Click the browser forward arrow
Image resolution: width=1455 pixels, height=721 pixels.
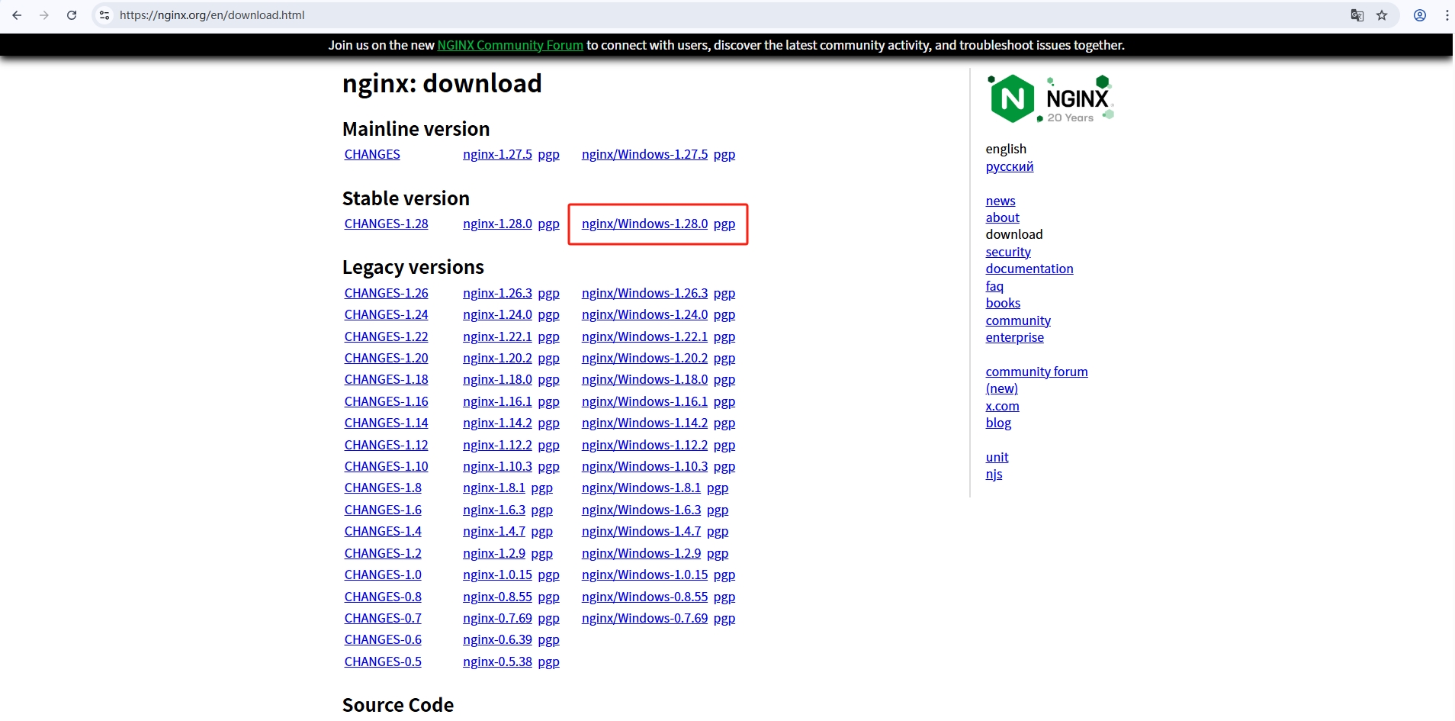tap(44, 15)
